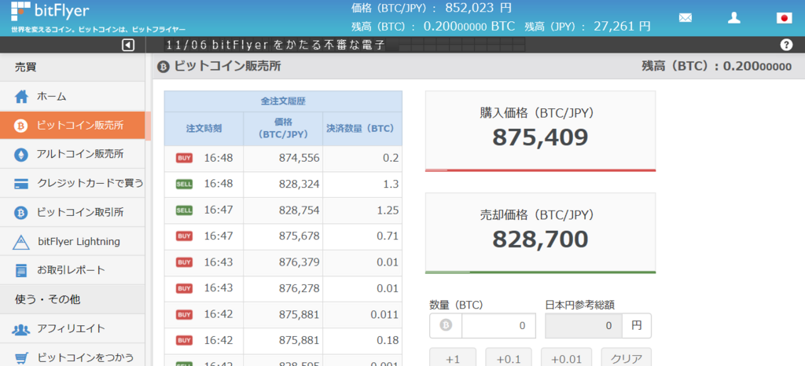Click quantity cell 1.25
Image resolution: width=805 pixels, height=366 pixels.
(362, 210)
